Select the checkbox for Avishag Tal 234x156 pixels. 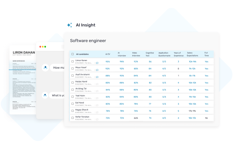click(73, 90)
